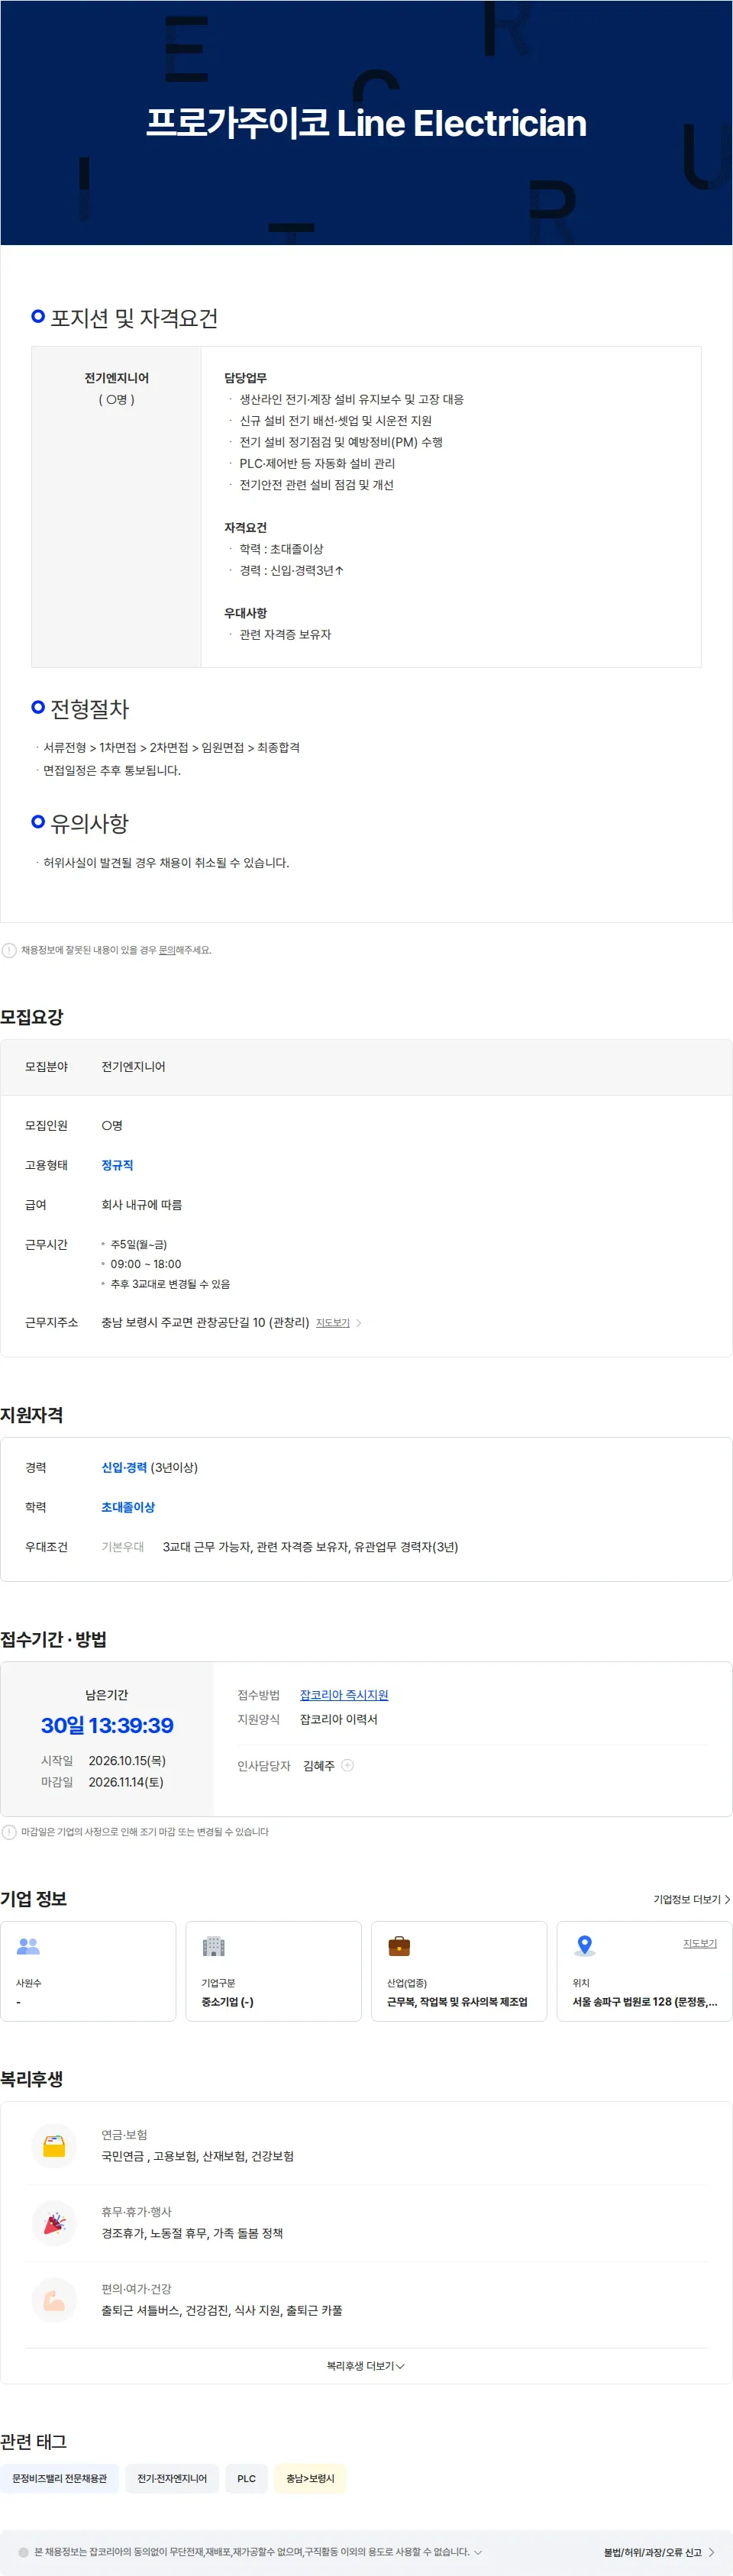Click 충남 보령시 주교면 work address text
The image size is (733, 2576).
(x=205, y=1322)
